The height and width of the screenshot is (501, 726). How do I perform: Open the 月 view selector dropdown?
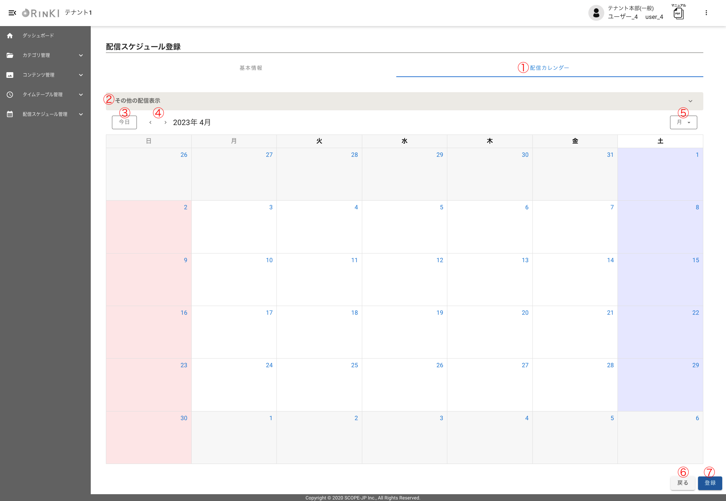pyautogui.click(x=683, y=122)
